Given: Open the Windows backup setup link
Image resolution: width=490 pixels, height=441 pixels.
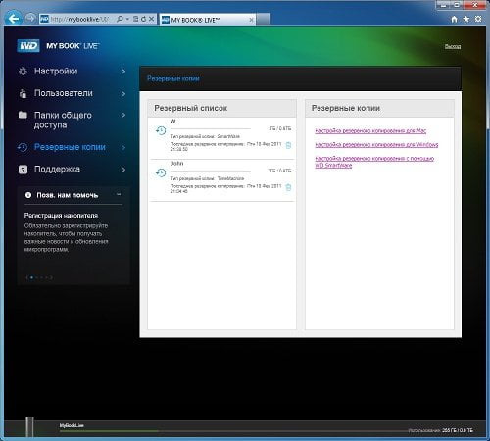Looking at the screenshot, I should (376, 145).
